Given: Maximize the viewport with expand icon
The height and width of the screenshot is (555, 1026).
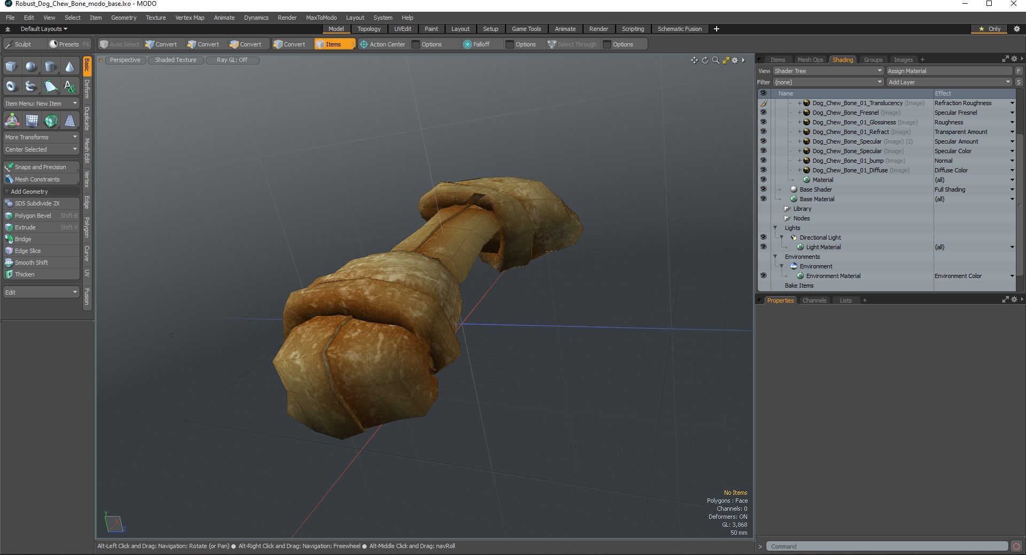Looking at the screenshot, I should pos(726,60).
